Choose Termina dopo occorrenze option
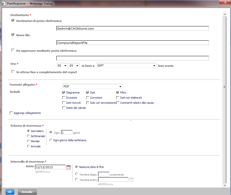 76,174
